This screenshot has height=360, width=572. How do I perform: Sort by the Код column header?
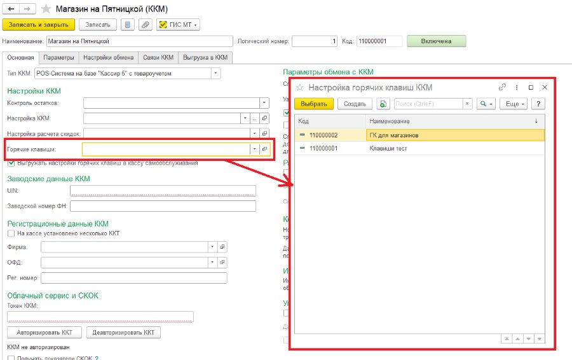click(x=330, y=121)
